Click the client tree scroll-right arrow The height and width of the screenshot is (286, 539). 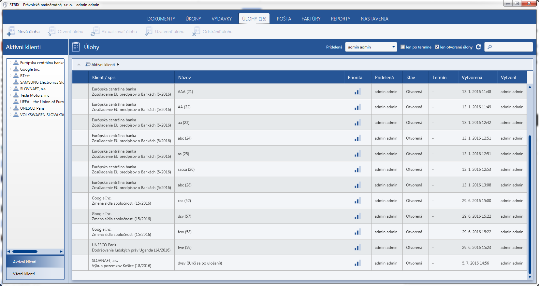[61, 252]
